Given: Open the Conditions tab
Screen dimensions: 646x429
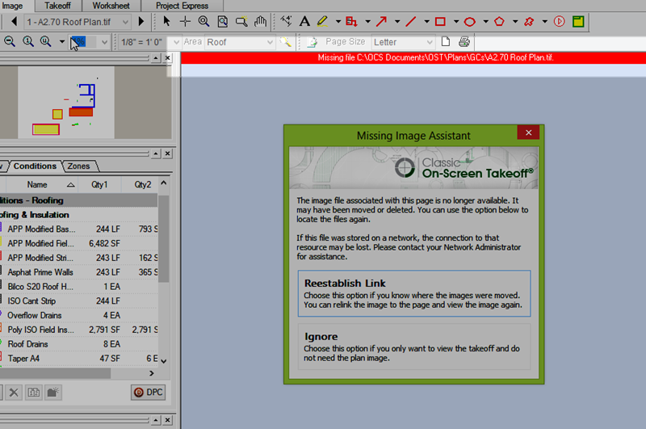Looking at the screenshot, I should coord(35,166).
